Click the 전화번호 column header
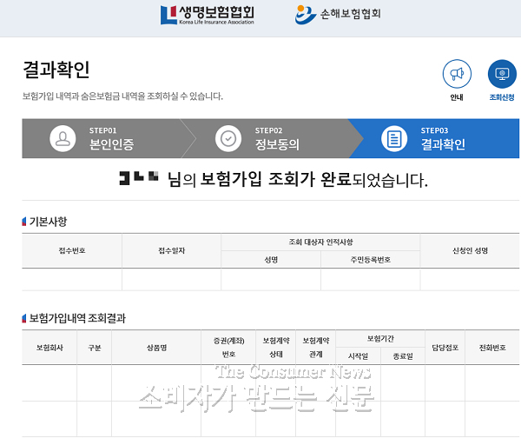The height and width of the screenshot is (445, 521). 492,348
